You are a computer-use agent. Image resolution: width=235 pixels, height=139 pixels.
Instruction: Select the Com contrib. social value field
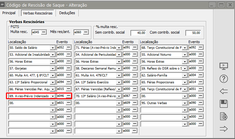(x=193, y=33)
